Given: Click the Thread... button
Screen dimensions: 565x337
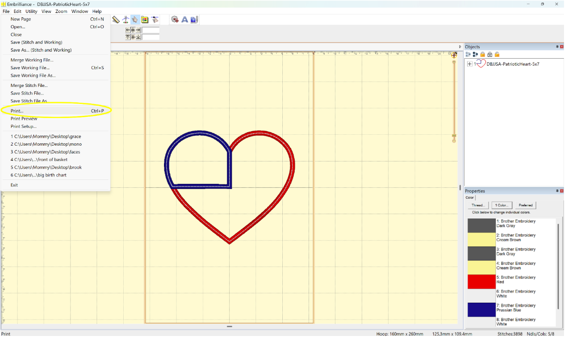Looking at the screenshot, I should coord(478,205).
